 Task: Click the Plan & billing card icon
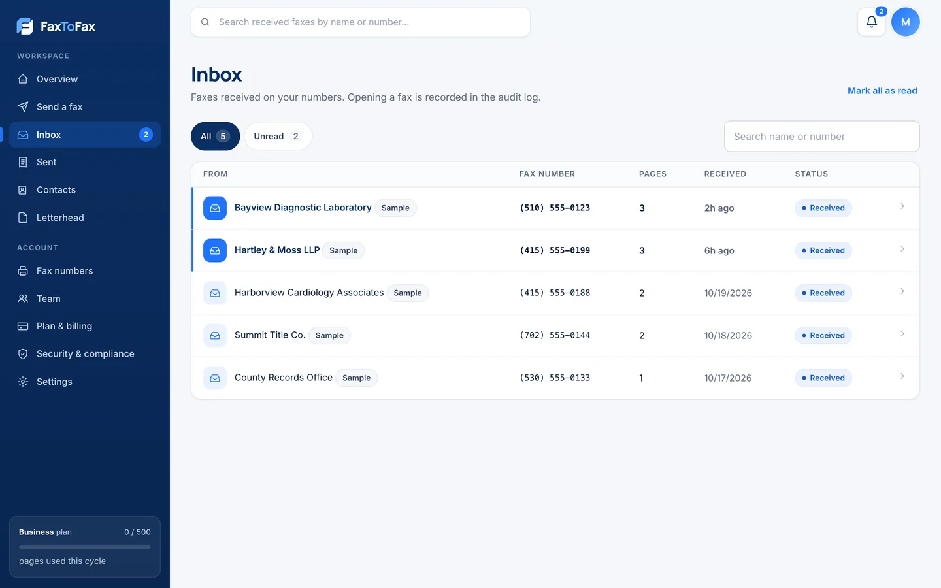[x=23, y=326]
